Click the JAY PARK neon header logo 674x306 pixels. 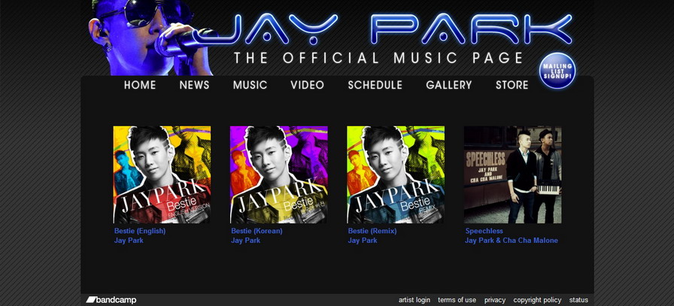coord(383,29)
